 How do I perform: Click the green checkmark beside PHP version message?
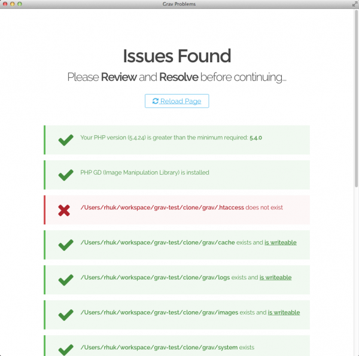point(65,141)
